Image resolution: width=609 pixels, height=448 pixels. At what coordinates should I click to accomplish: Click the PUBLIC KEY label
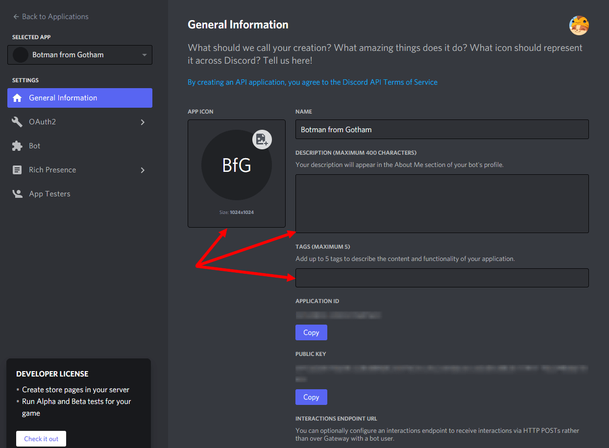click(311, 354)
